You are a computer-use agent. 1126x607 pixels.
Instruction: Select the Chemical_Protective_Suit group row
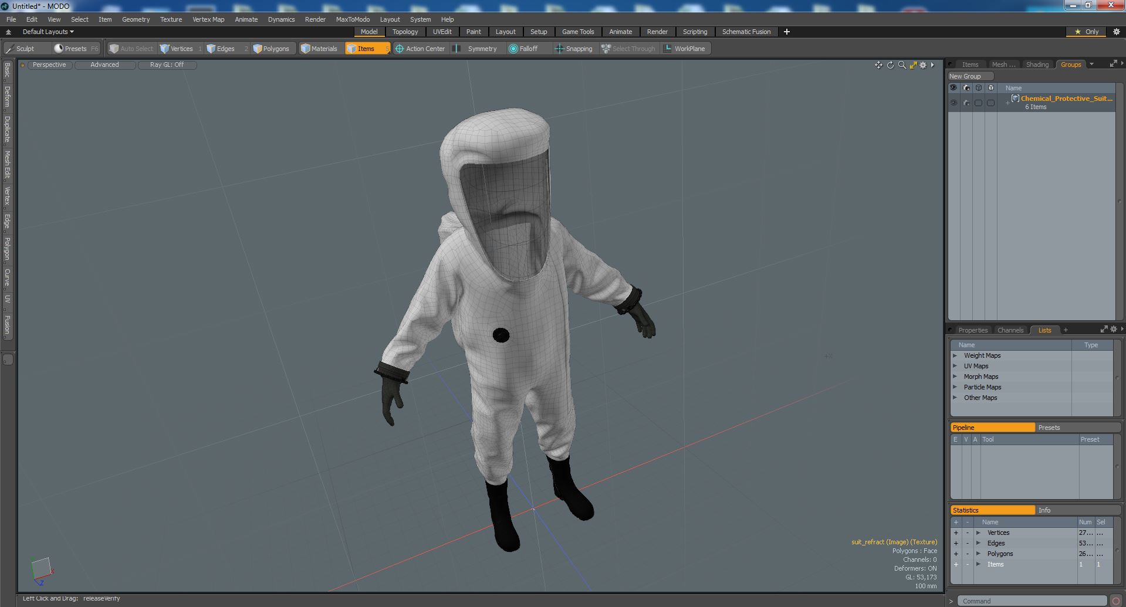click(1032, 103)
